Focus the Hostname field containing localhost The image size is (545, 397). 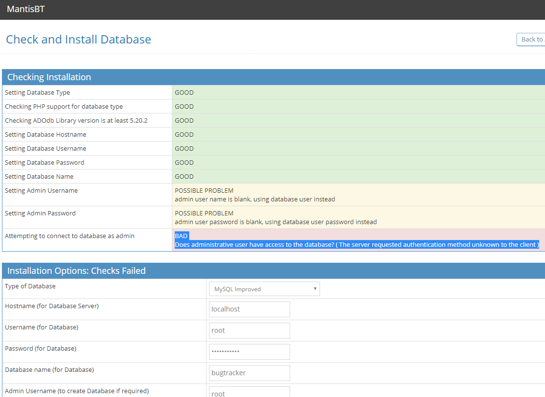coord(249,309)
